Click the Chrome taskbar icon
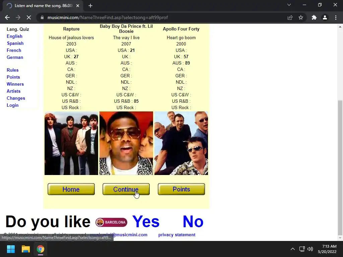The width and height of the screenshot is (343, 257). [x=41, y=249]
